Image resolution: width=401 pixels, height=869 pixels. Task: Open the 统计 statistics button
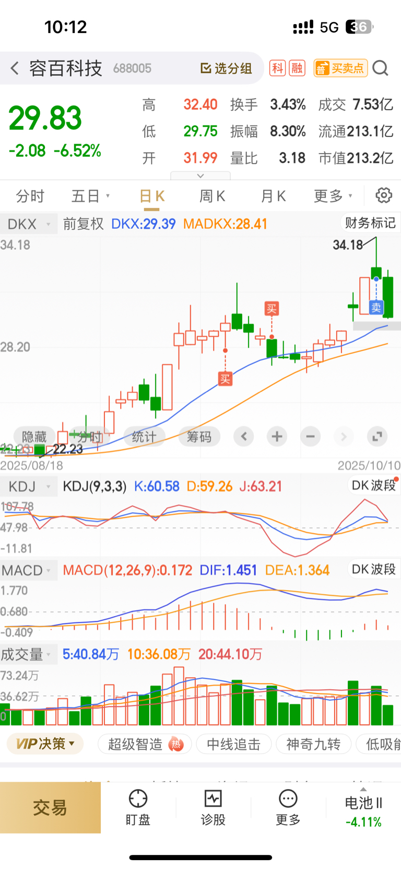pyautogui.click(x=144, y=436)
